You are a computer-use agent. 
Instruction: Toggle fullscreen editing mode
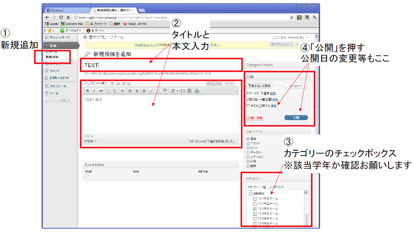pos(183,91)
